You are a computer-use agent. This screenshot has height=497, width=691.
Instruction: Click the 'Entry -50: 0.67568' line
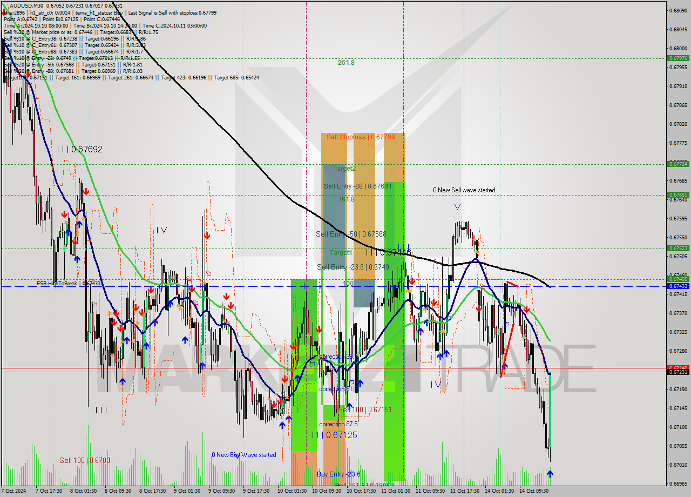[73, 64]
